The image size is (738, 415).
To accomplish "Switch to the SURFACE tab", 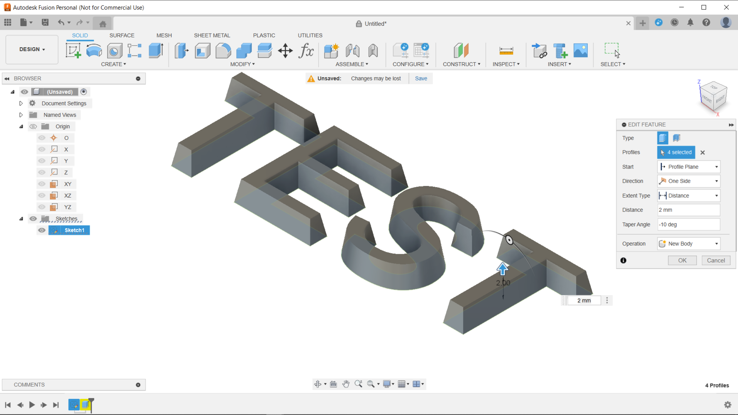I will coord(122,35).
